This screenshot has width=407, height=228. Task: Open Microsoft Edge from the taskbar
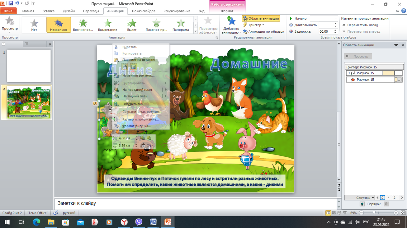coord(37,222)
